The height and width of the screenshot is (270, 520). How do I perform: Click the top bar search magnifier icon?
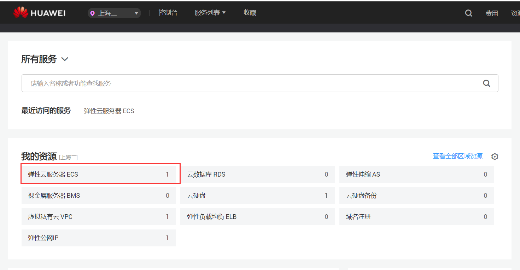[x=468, y=13]
